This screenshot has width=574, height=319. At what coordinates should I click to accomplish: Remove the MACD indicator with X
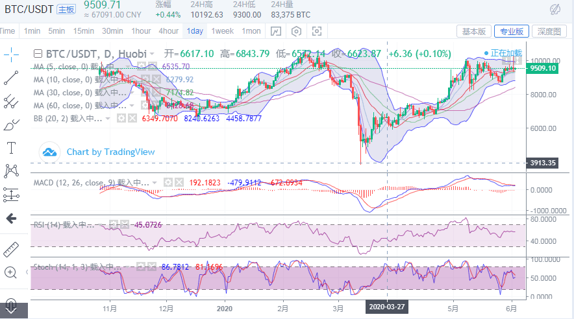tap(179, 182)
